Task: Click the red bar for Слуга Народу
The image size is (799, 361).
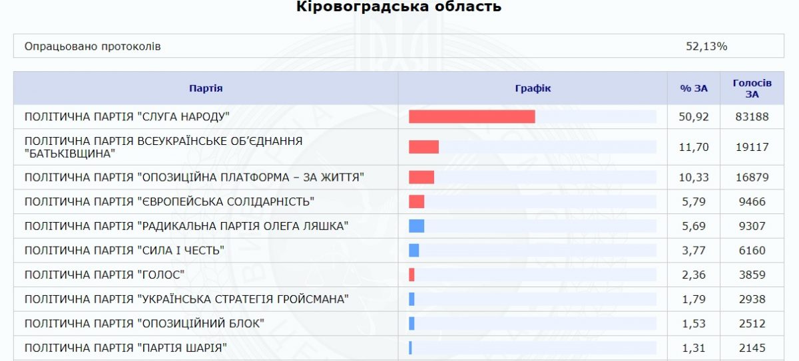Action: click(x=472, y=117)
